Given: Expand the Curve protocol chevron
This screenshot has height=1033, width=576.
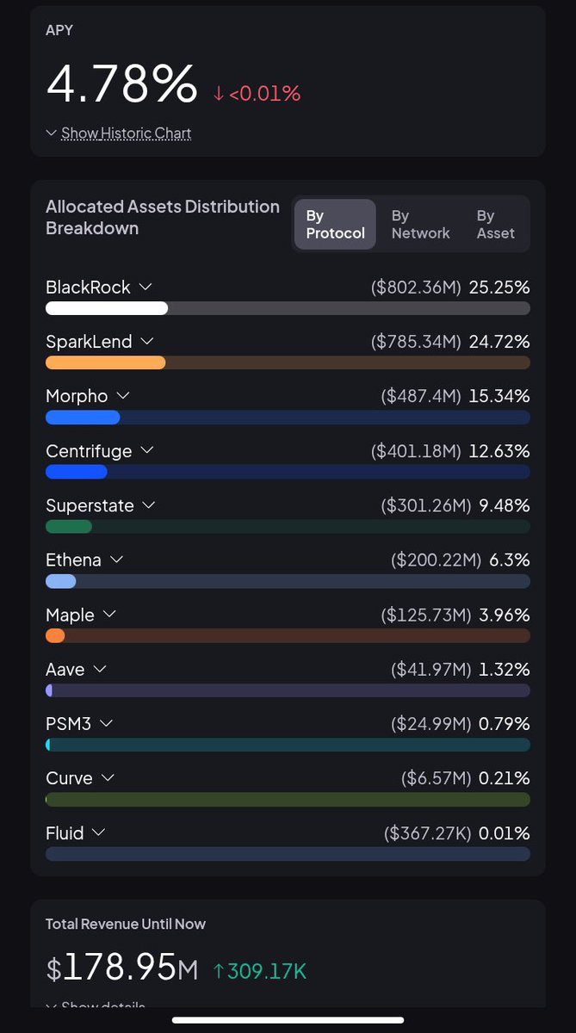Looking at the screenshot, I should point(108,777).
